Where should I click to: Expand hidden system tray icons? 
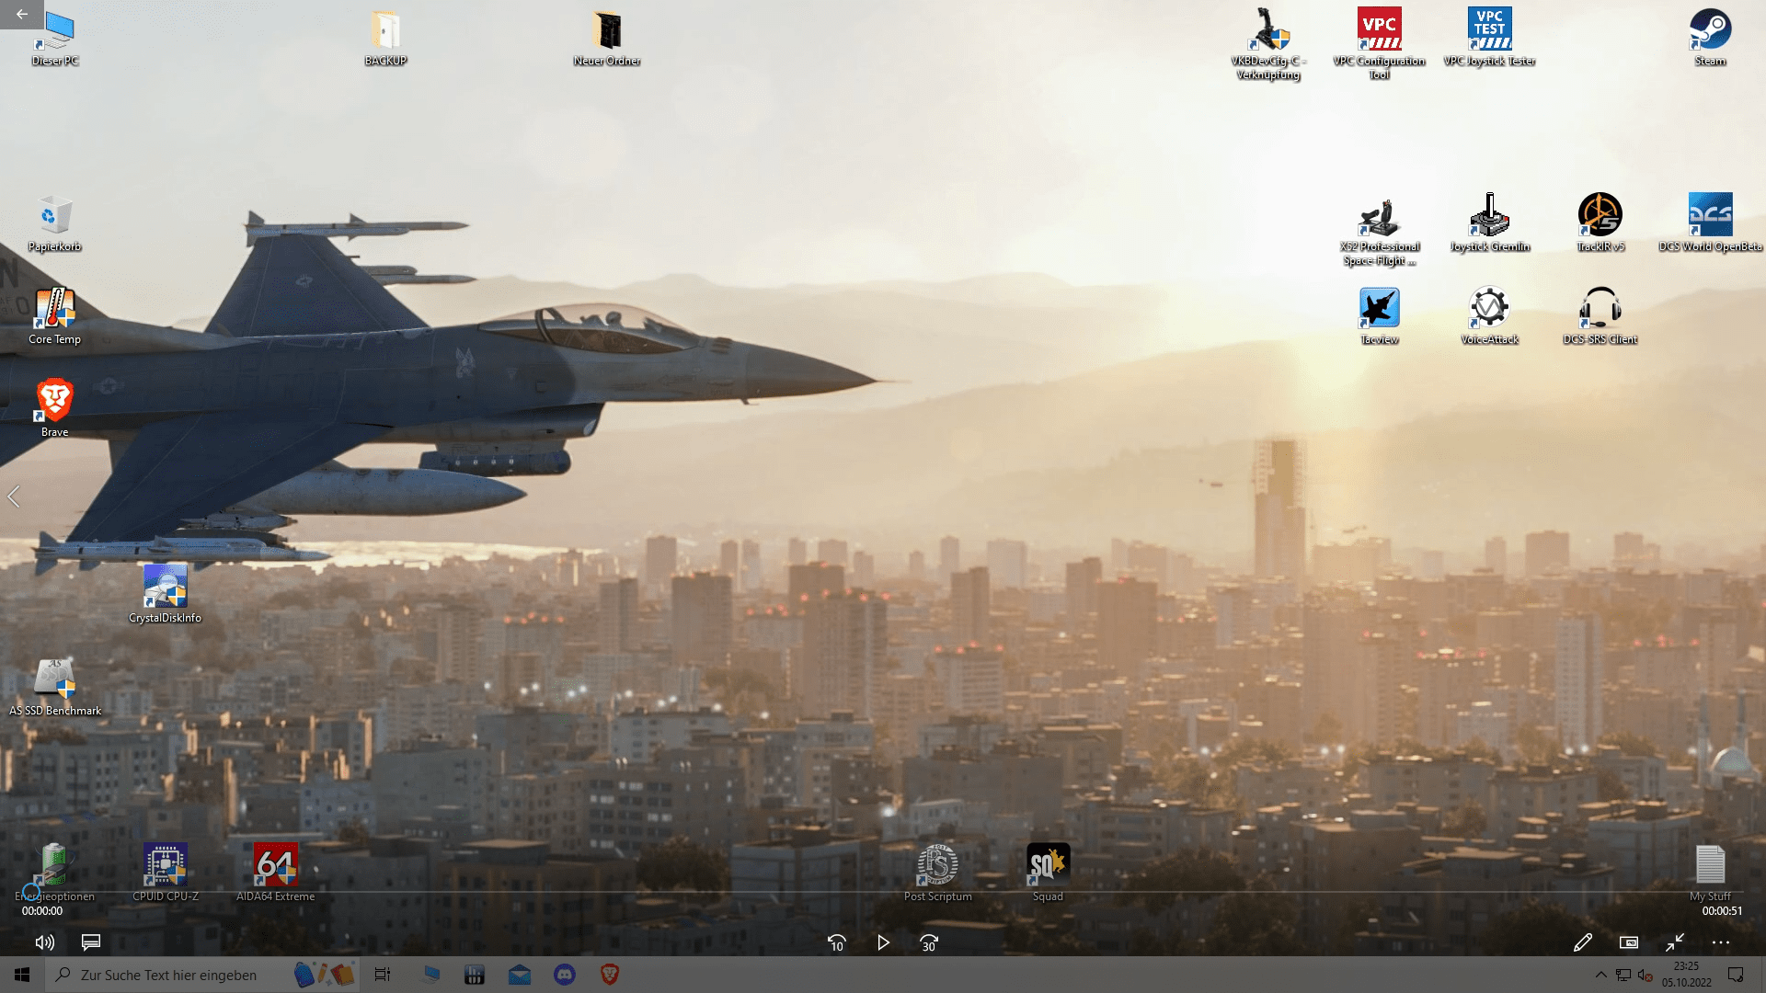[x=1600, y=975]
